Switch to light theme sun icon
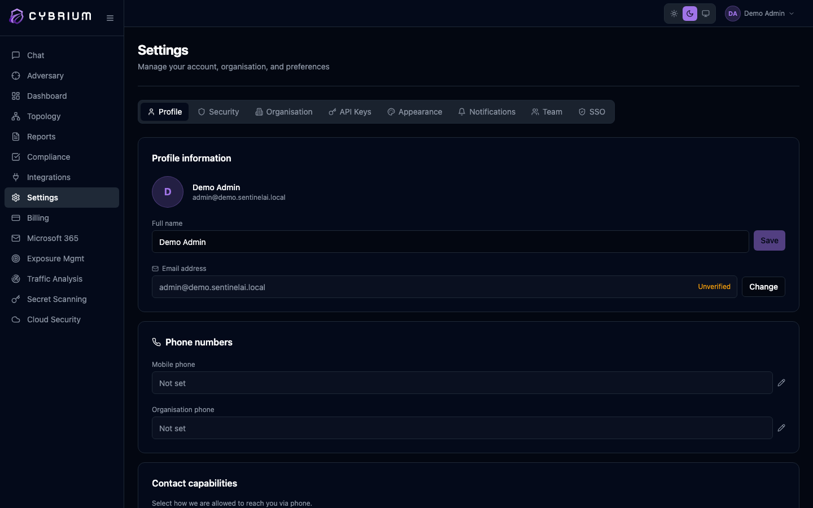 pyautogui.click(x=674, y=14)
